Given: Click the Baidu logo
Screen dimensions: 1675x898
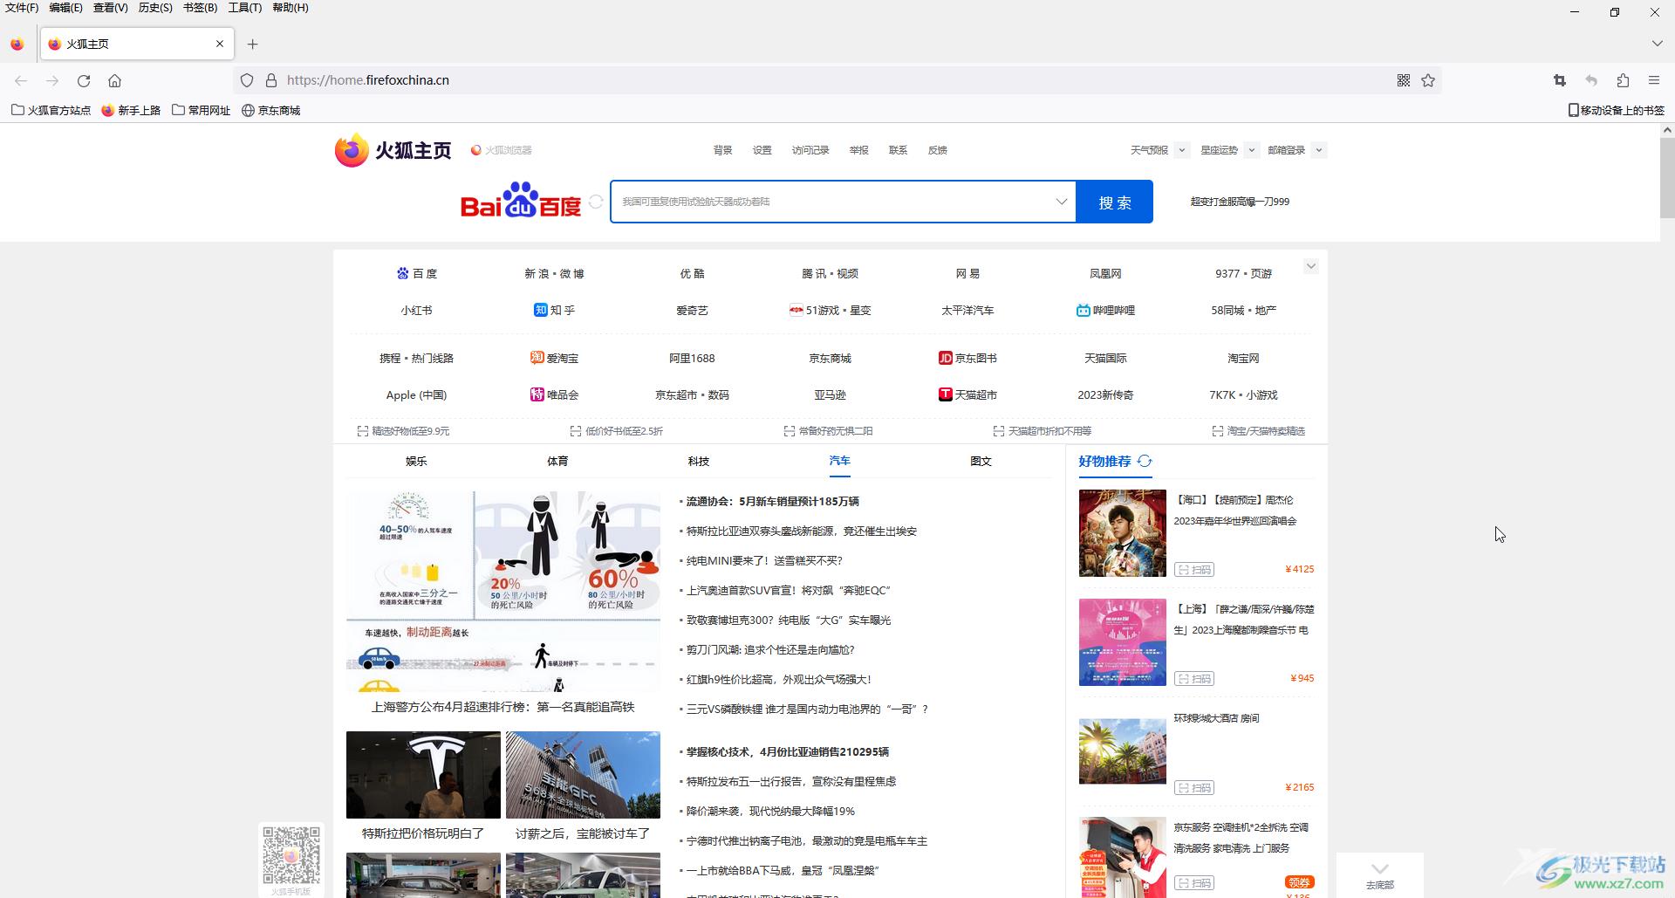Looking at the screenshot, I should click(x=521, y=201).
